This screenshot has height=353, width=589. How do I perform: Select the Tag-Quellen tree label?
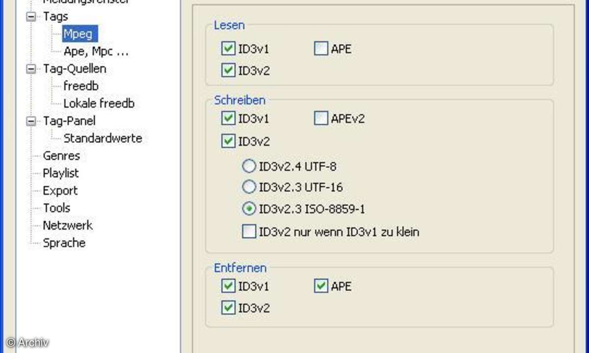pos(75,69)
